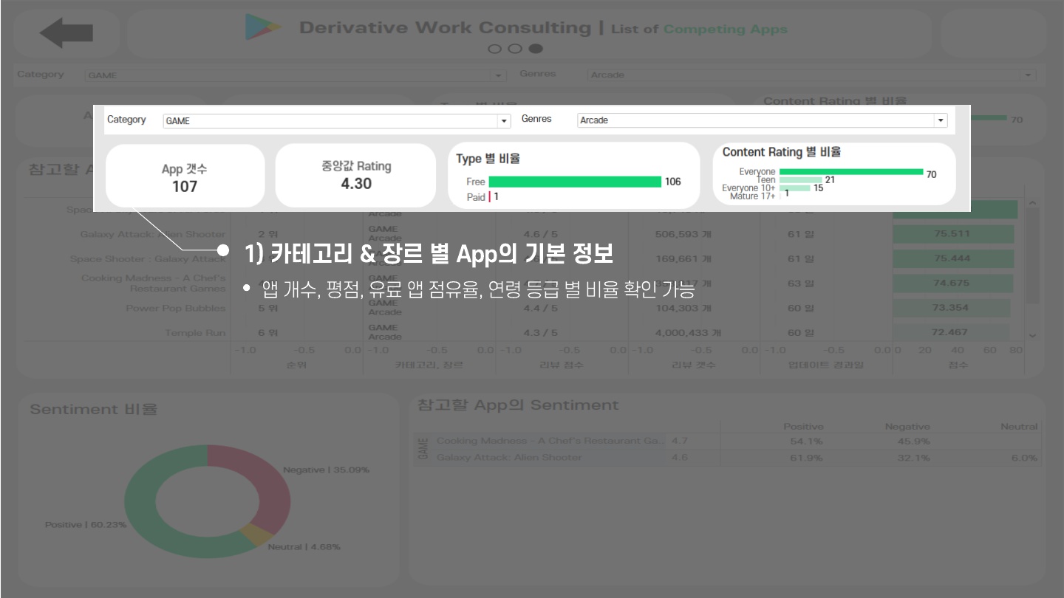
Task: Click the Negative column header in Sentiment table
Action: click(907, 427)
